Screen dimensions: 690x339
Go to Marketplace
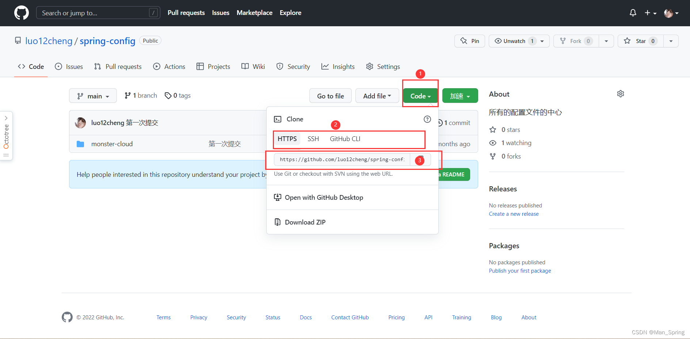tap(255, 13)
